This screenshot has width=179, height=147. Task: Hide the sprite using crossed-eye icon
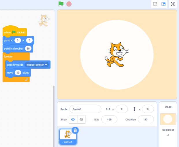tap(81, 119)
